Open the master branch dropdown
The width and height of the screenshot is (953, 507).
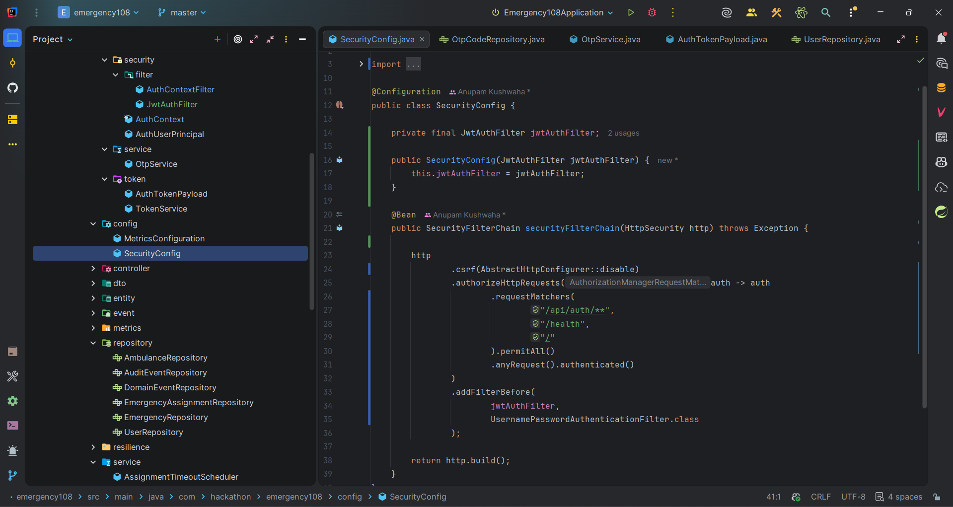click(x=181, y=12)
